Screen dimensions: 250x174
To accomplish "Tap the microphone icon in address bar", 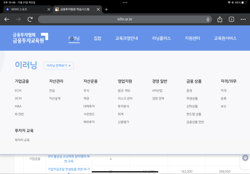I will (x=208, y=19).
